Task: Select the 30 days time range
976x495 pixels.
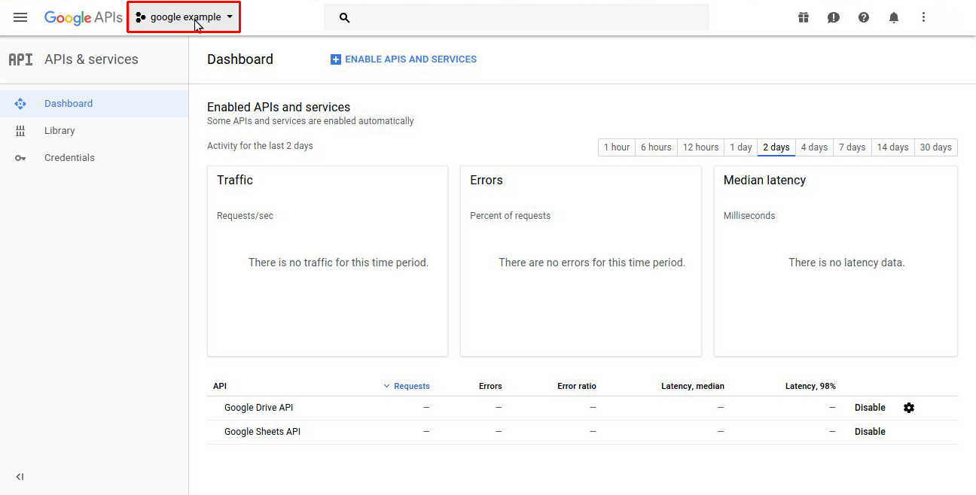Action: (x=936, y=147)
